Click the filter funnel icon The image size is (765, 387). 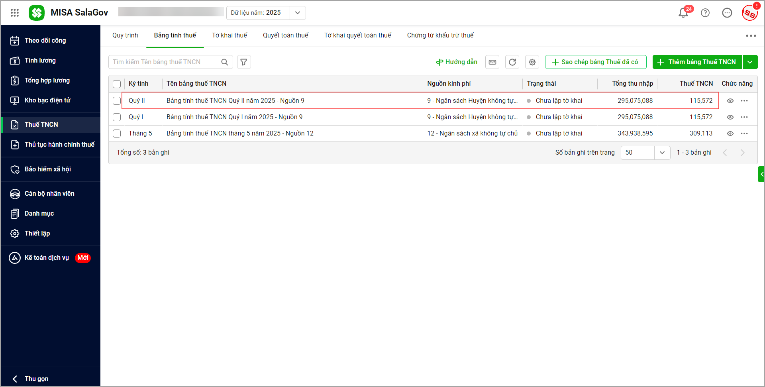pyautogui.click(x=244, y=62)
